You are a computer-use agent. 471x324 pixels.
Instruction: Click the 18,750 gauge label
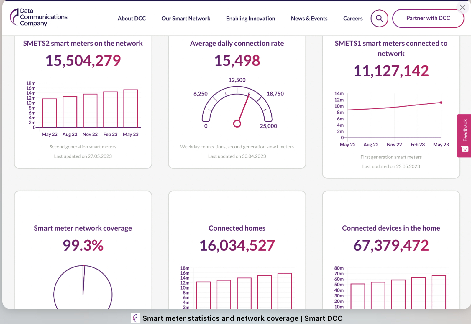[275, 94]
